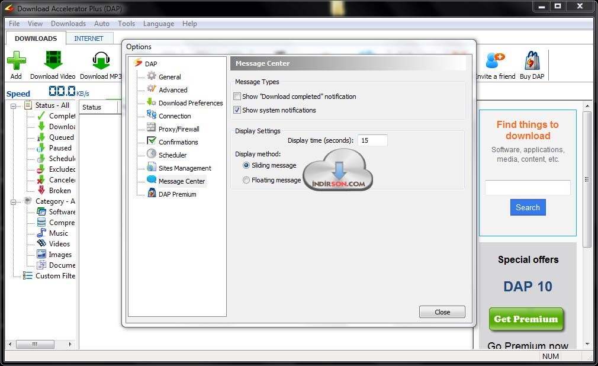Open the Downloads menu
Viewport: 598px width, 366px height.
[68, 24]
